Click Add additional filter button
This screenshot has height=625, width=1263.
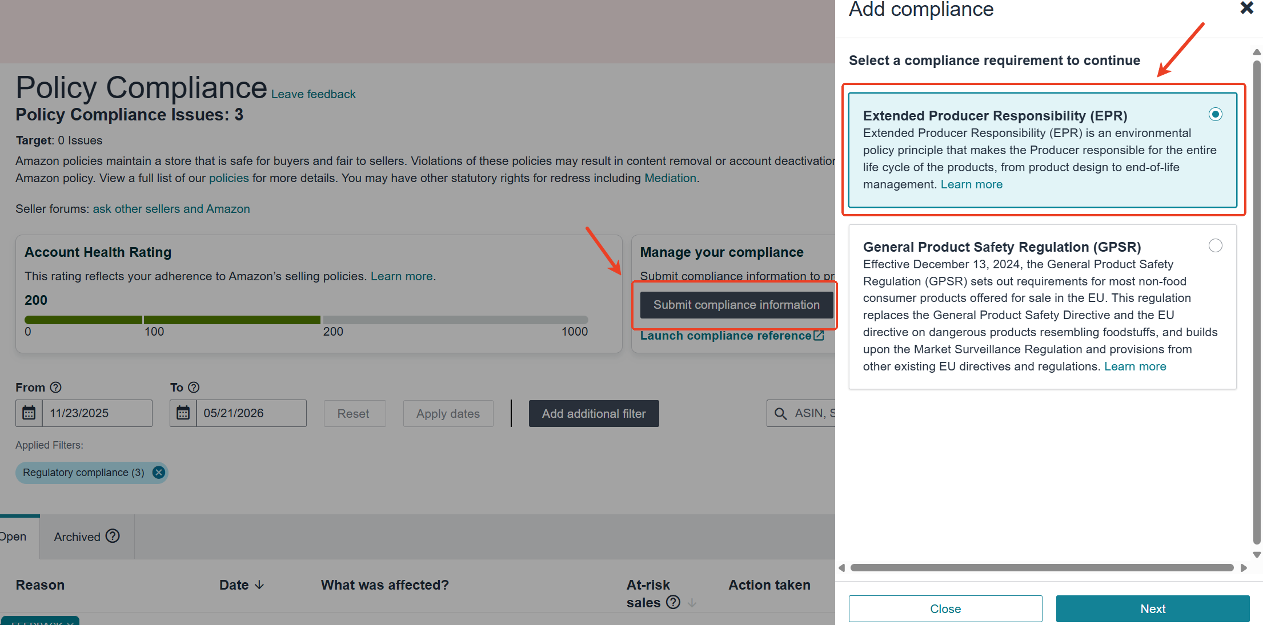[x=594, y=413]
